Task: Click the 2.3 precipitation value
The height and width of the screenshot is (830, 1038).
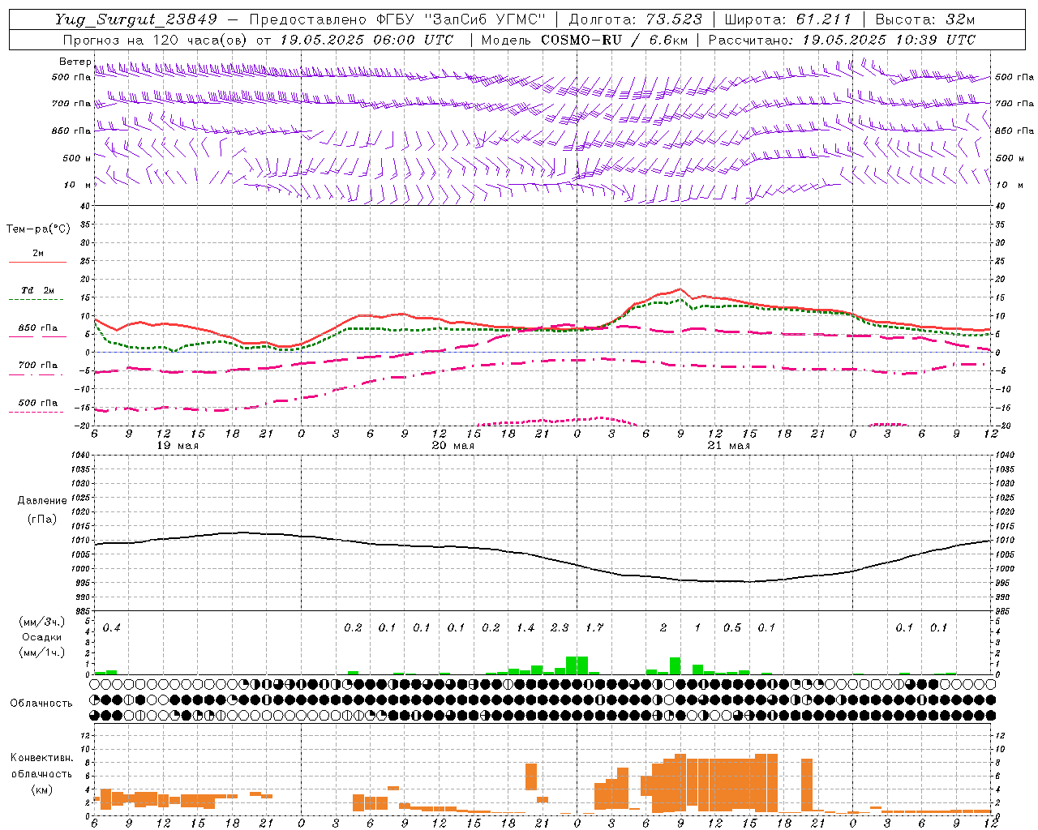Action: click(560, 627)
